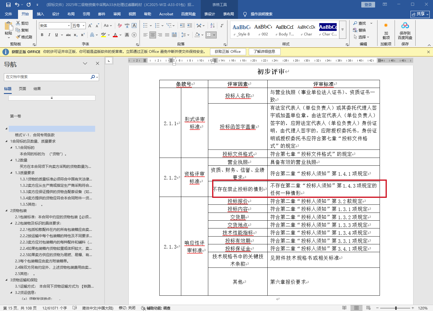Click the save icon in title bar
433x311 pixels.
pyautogui.click(x=8, y=5)
